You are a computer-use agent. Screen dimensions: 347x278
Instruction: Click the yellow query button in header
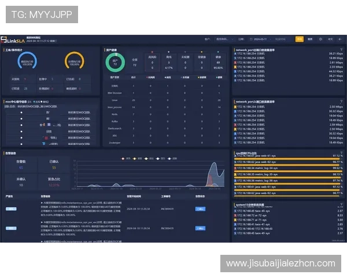click(299, 39)
